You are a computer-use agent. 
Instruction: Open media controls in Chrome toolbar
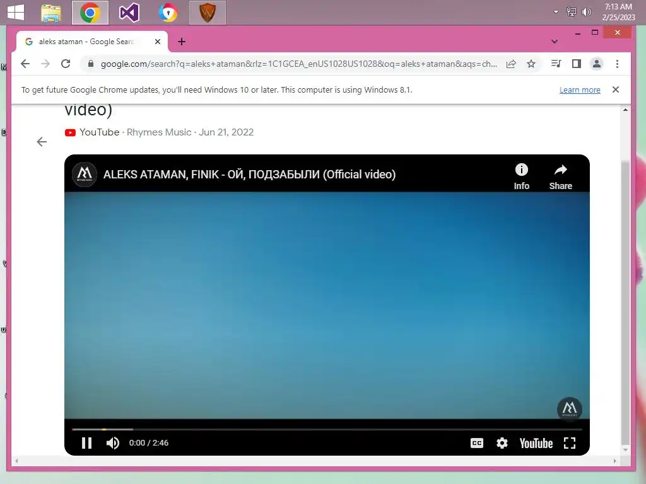tap(556, 64)
